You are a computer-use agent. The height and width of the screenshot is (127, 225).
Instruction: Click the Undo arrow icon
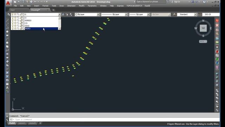click(35, 2)
